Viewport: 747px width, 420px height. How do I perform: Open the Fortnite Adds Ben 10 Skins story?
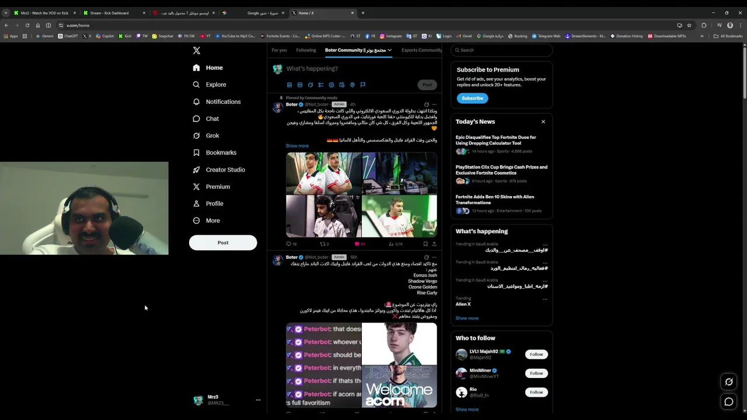(501, 204)
